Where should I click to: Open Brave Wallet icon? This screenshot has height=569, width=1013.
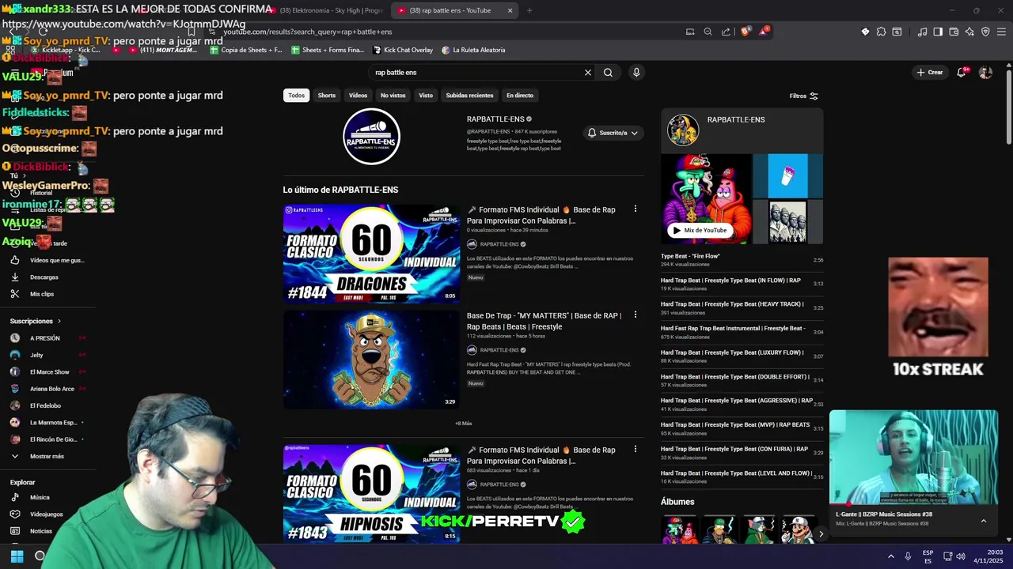click(954, 32)
